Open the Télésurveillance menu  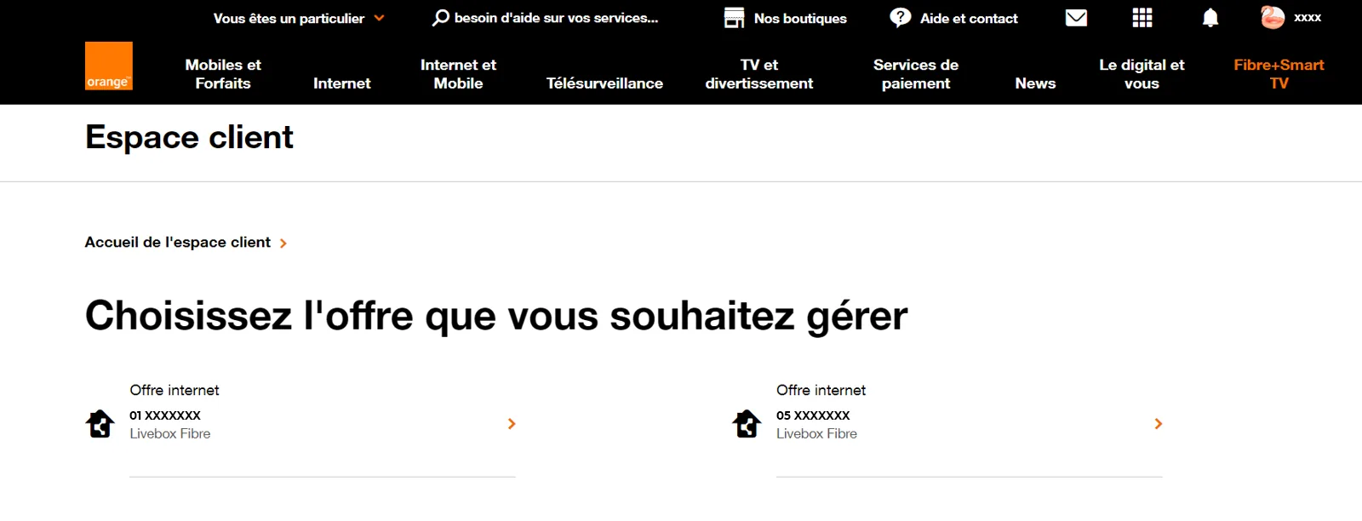(x=604, y=83)
